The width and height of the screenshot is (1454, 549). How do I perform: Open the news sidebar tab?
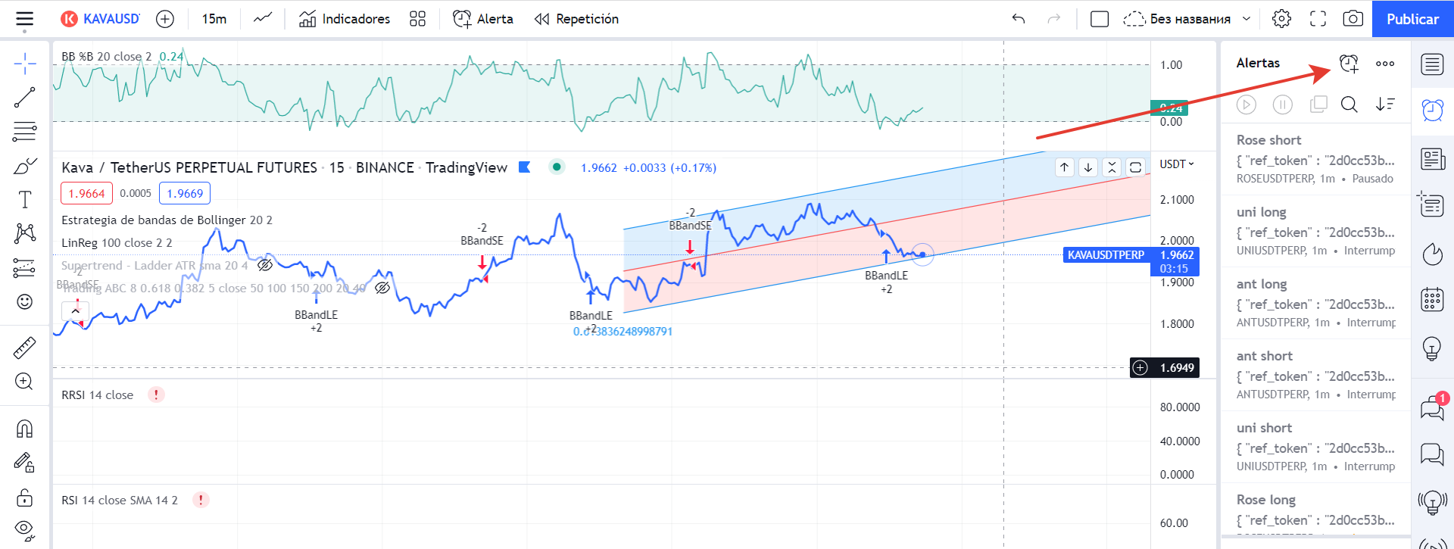(x=1432, y=159)
